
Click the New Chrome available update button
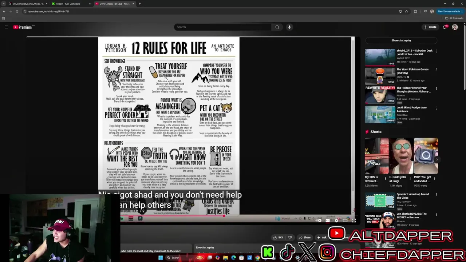tap(450, 11)
